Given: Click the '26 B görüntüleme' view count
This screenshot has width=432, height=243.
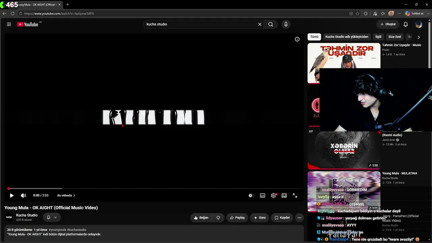Looking at the screenshot, I should tap(20, 230).
